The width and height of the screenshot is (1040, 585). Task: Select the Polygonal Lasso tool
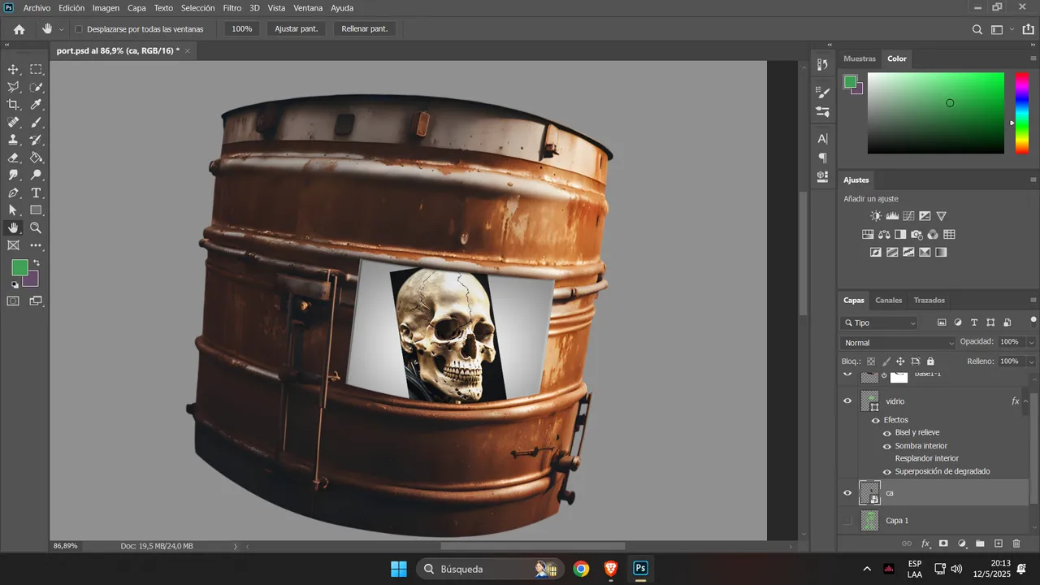(x=14, y=87)
